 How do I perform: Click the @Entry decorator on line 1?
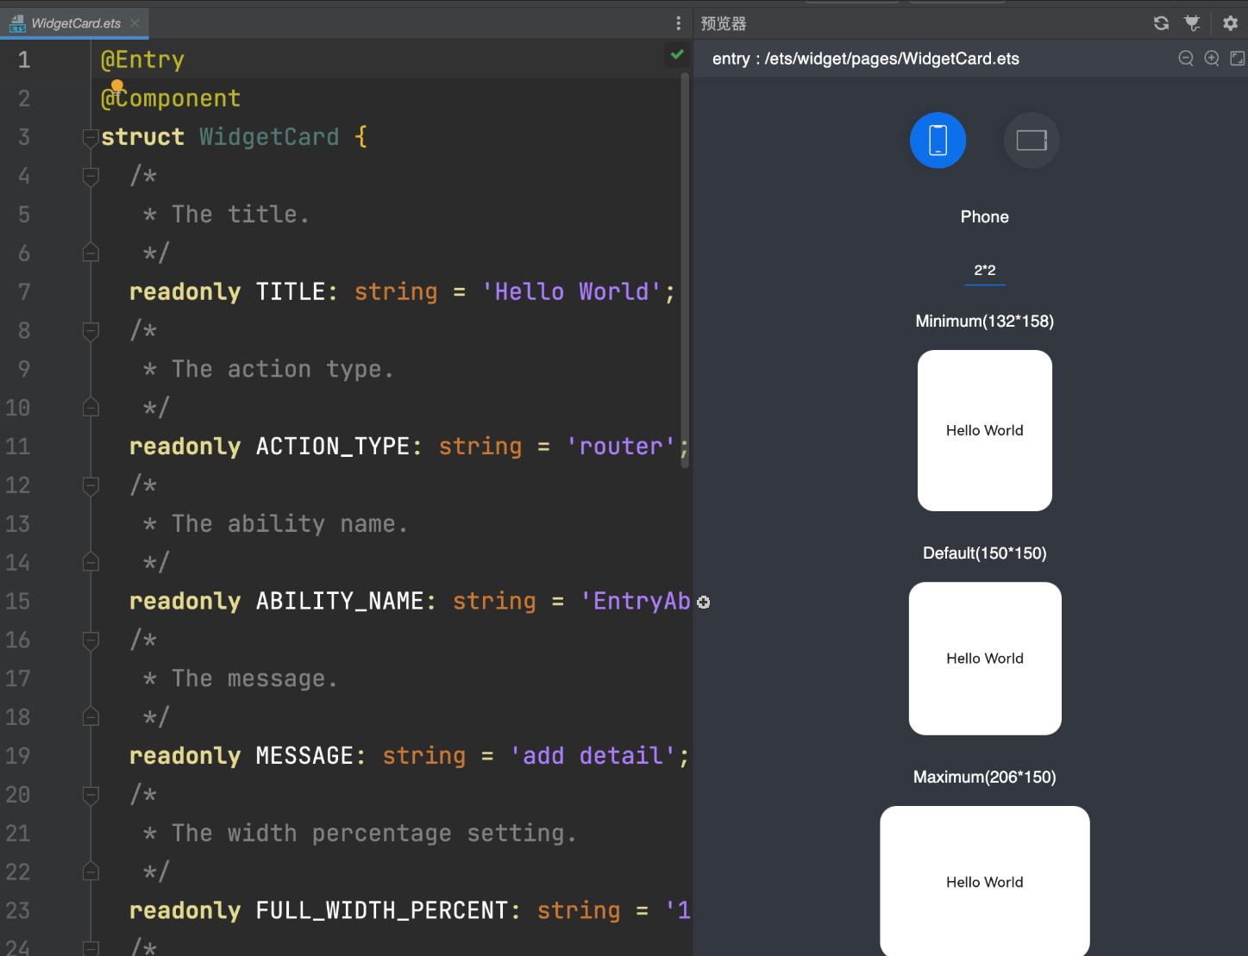[142, 59]
